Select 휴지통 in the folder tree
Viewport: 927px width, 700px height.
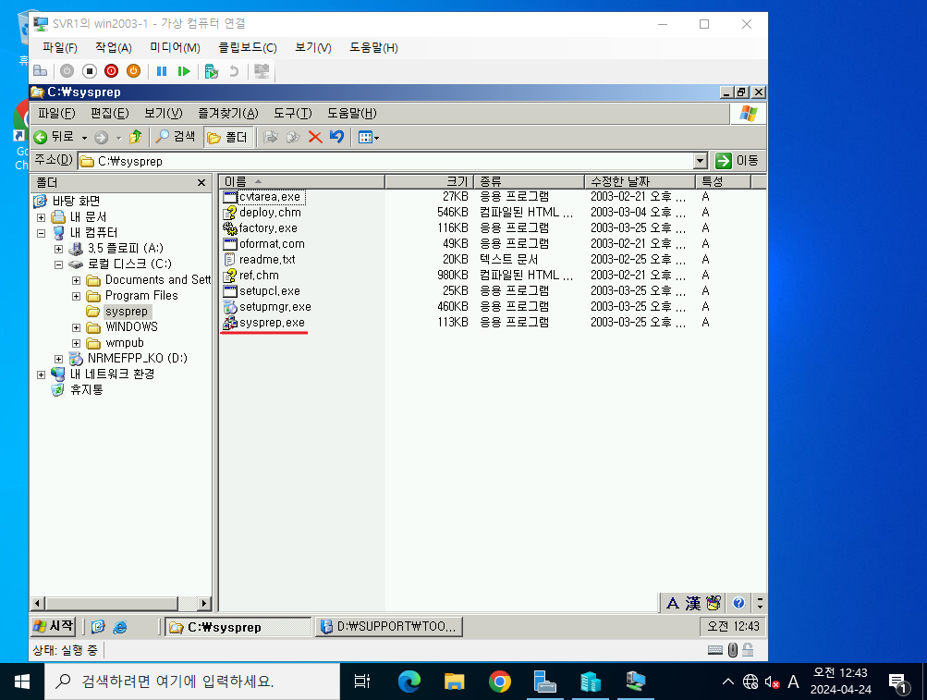(x=86, y=390)
